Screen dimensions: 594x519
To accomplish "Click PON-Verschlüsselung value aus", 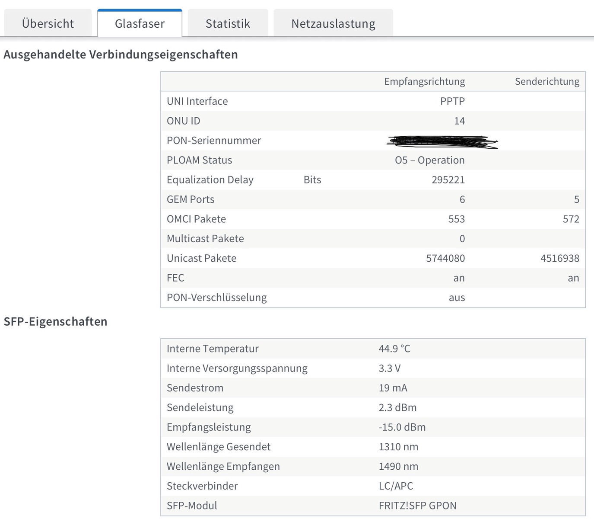I will click(x=457, y=298).
